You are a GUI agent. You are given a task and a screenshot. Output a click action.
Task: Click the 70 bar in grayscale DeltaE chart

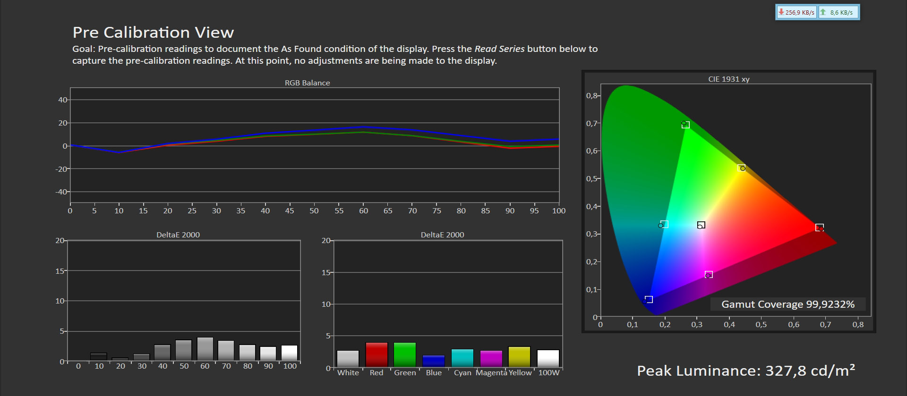226,351
